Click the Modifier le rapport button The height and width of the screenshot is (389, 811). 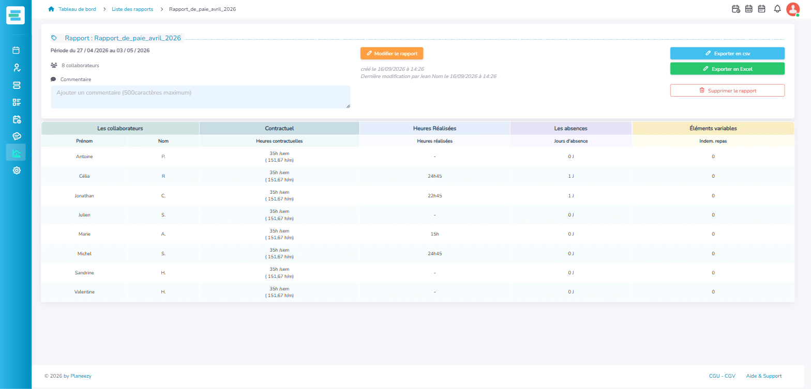coord(392,53)
